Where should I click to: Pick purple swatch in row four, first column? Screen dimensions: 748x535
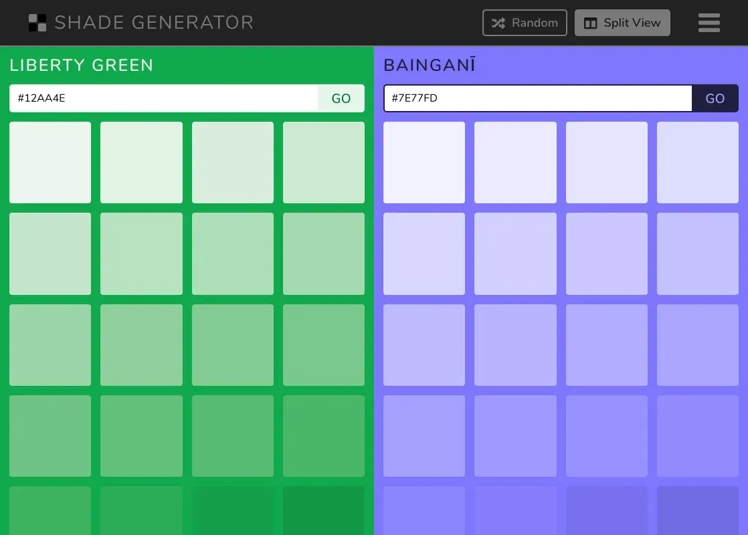tap(424, 436)
